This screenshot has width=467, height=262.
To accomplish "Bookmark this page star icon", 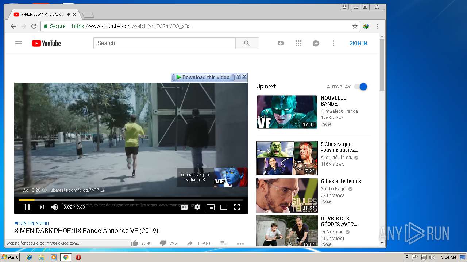I will [x=355, y=26].
